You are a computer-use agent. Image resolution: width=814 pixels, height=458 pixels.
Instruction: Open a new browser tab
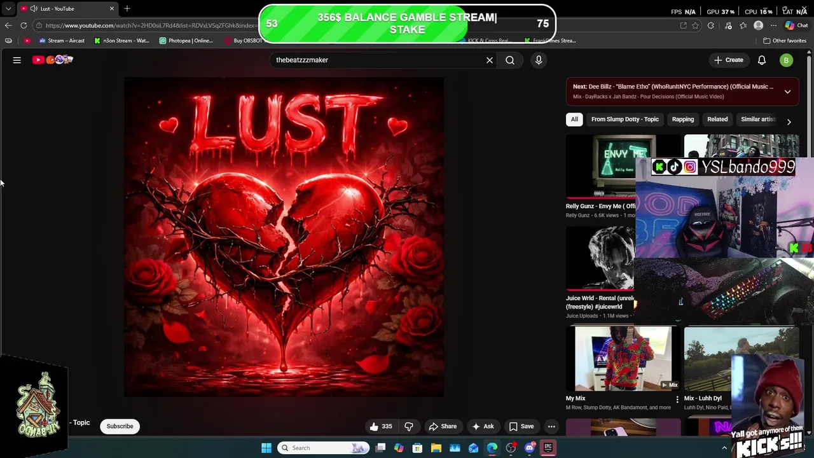pos(127,8)
